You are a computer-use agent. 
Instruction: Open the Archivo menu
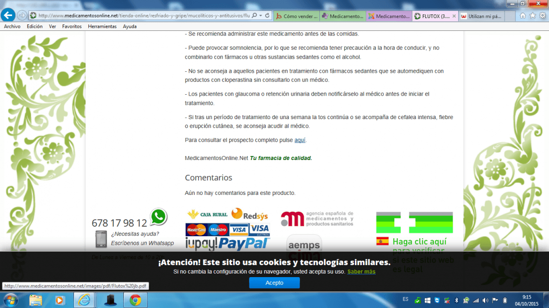12,26
